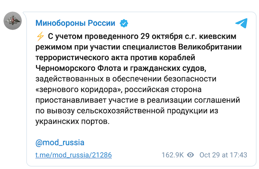Open the Минобороны России channel avatar
The width and height of the screenshot is (259, 169).
[x=13, y=21]
